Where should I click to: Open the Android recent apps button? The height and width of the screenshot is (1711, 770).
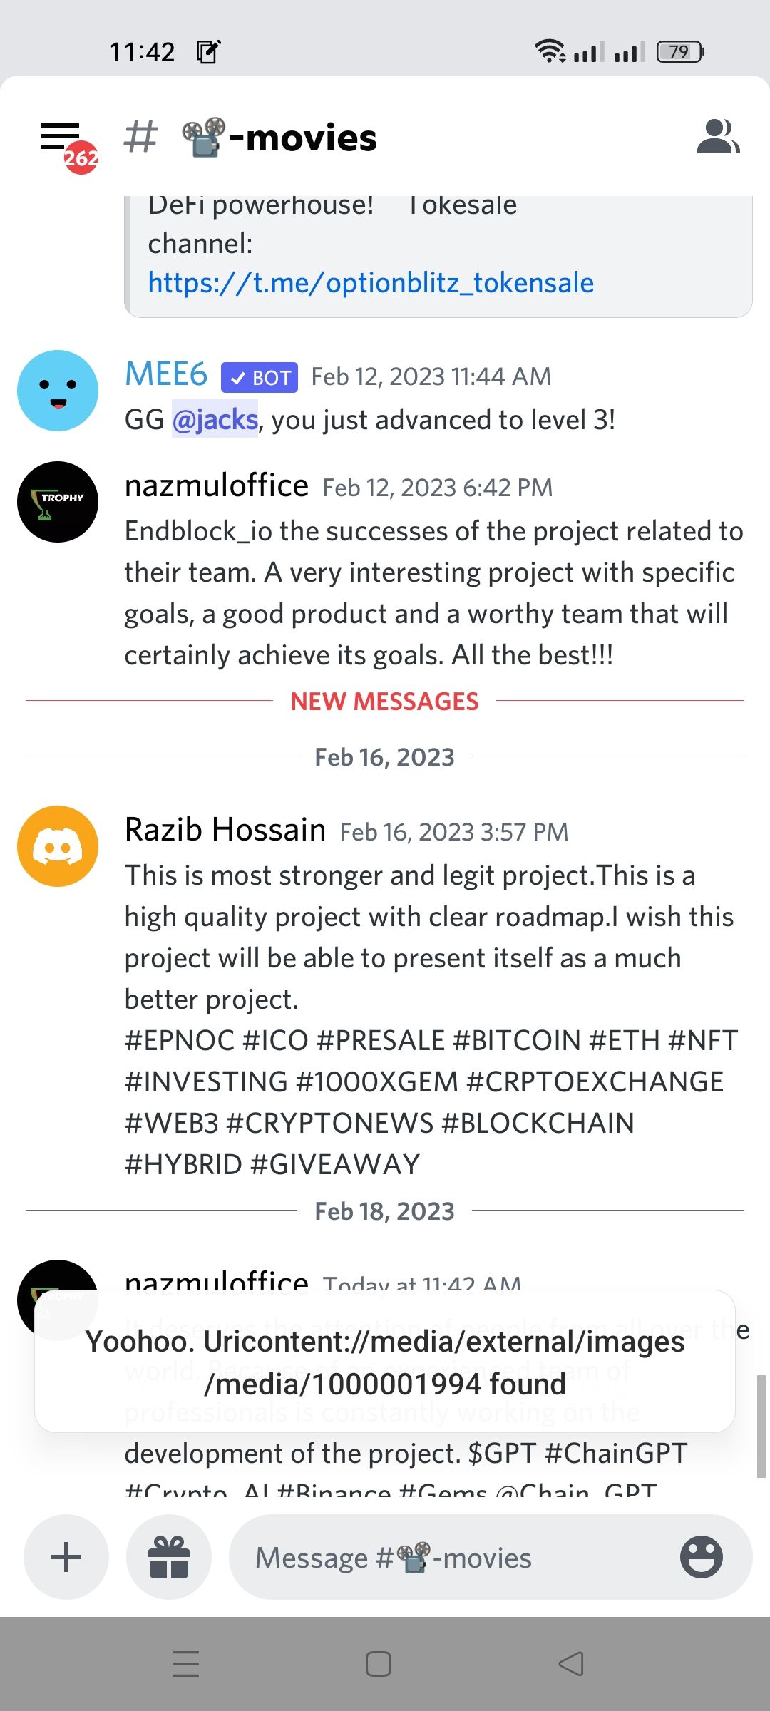tap(186, 1664)
